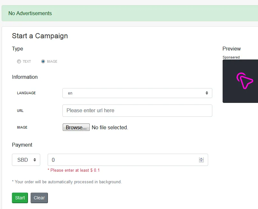This screenshot has height=209, width=258.
Task: Click the pink cursor logo in preview
Action: (245, 81)
